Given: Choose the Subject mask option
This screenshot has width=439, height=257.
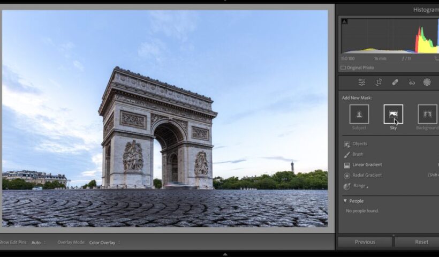Looking at the screenshot, I should pyautogui.click(x=359, y=114).
